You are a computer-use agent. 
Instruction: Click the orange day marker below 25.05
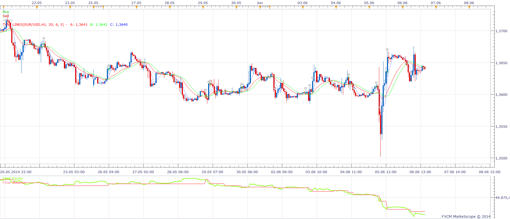tap(93, 8)
